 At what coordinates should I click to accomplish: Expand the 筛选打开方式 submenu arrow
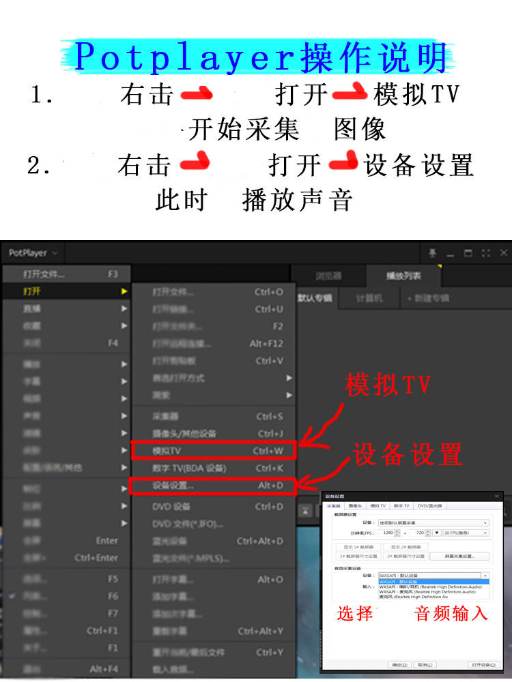289,378
